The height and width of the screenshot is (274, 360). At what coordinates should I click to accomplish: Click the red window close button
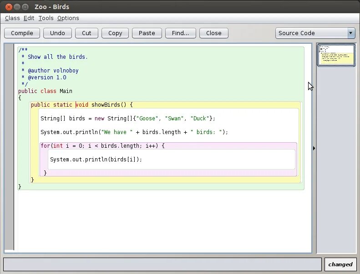coord(9,7)
